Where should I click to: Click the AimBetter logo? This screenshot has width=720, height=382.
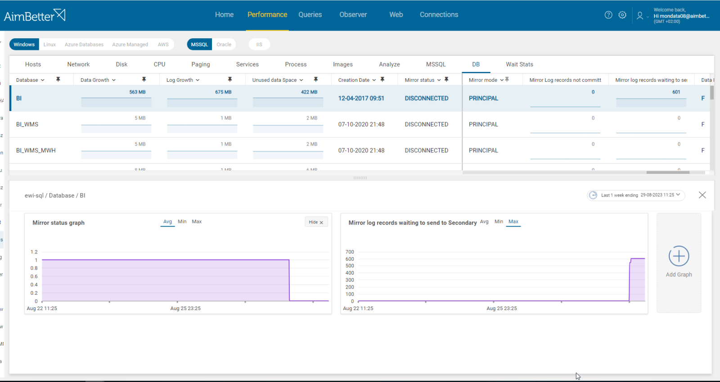pyautogui.click(x=35, y=16)
